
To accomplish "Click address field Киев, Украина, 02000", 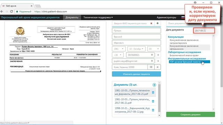I will [130, 67].
